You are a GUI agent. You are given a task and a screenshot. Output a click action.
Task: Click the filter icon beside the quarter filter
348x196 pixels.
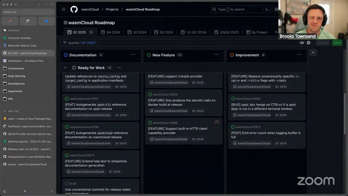point(65,43)
